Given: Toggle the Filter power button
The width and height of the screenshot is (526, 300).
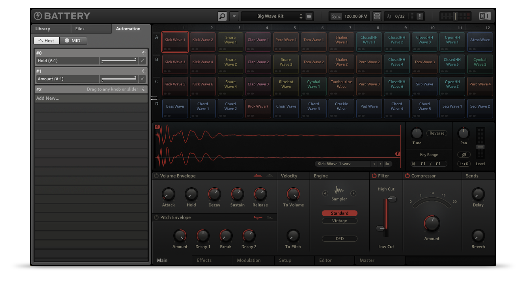Looking at the screenshot, I should 374,176.
